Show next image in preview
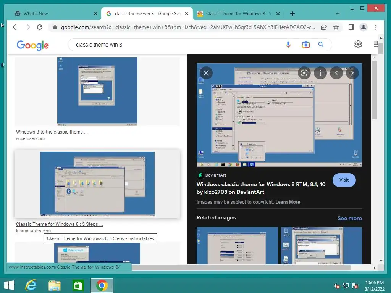Viewport: 391px width, 293px height. [352, 73]
